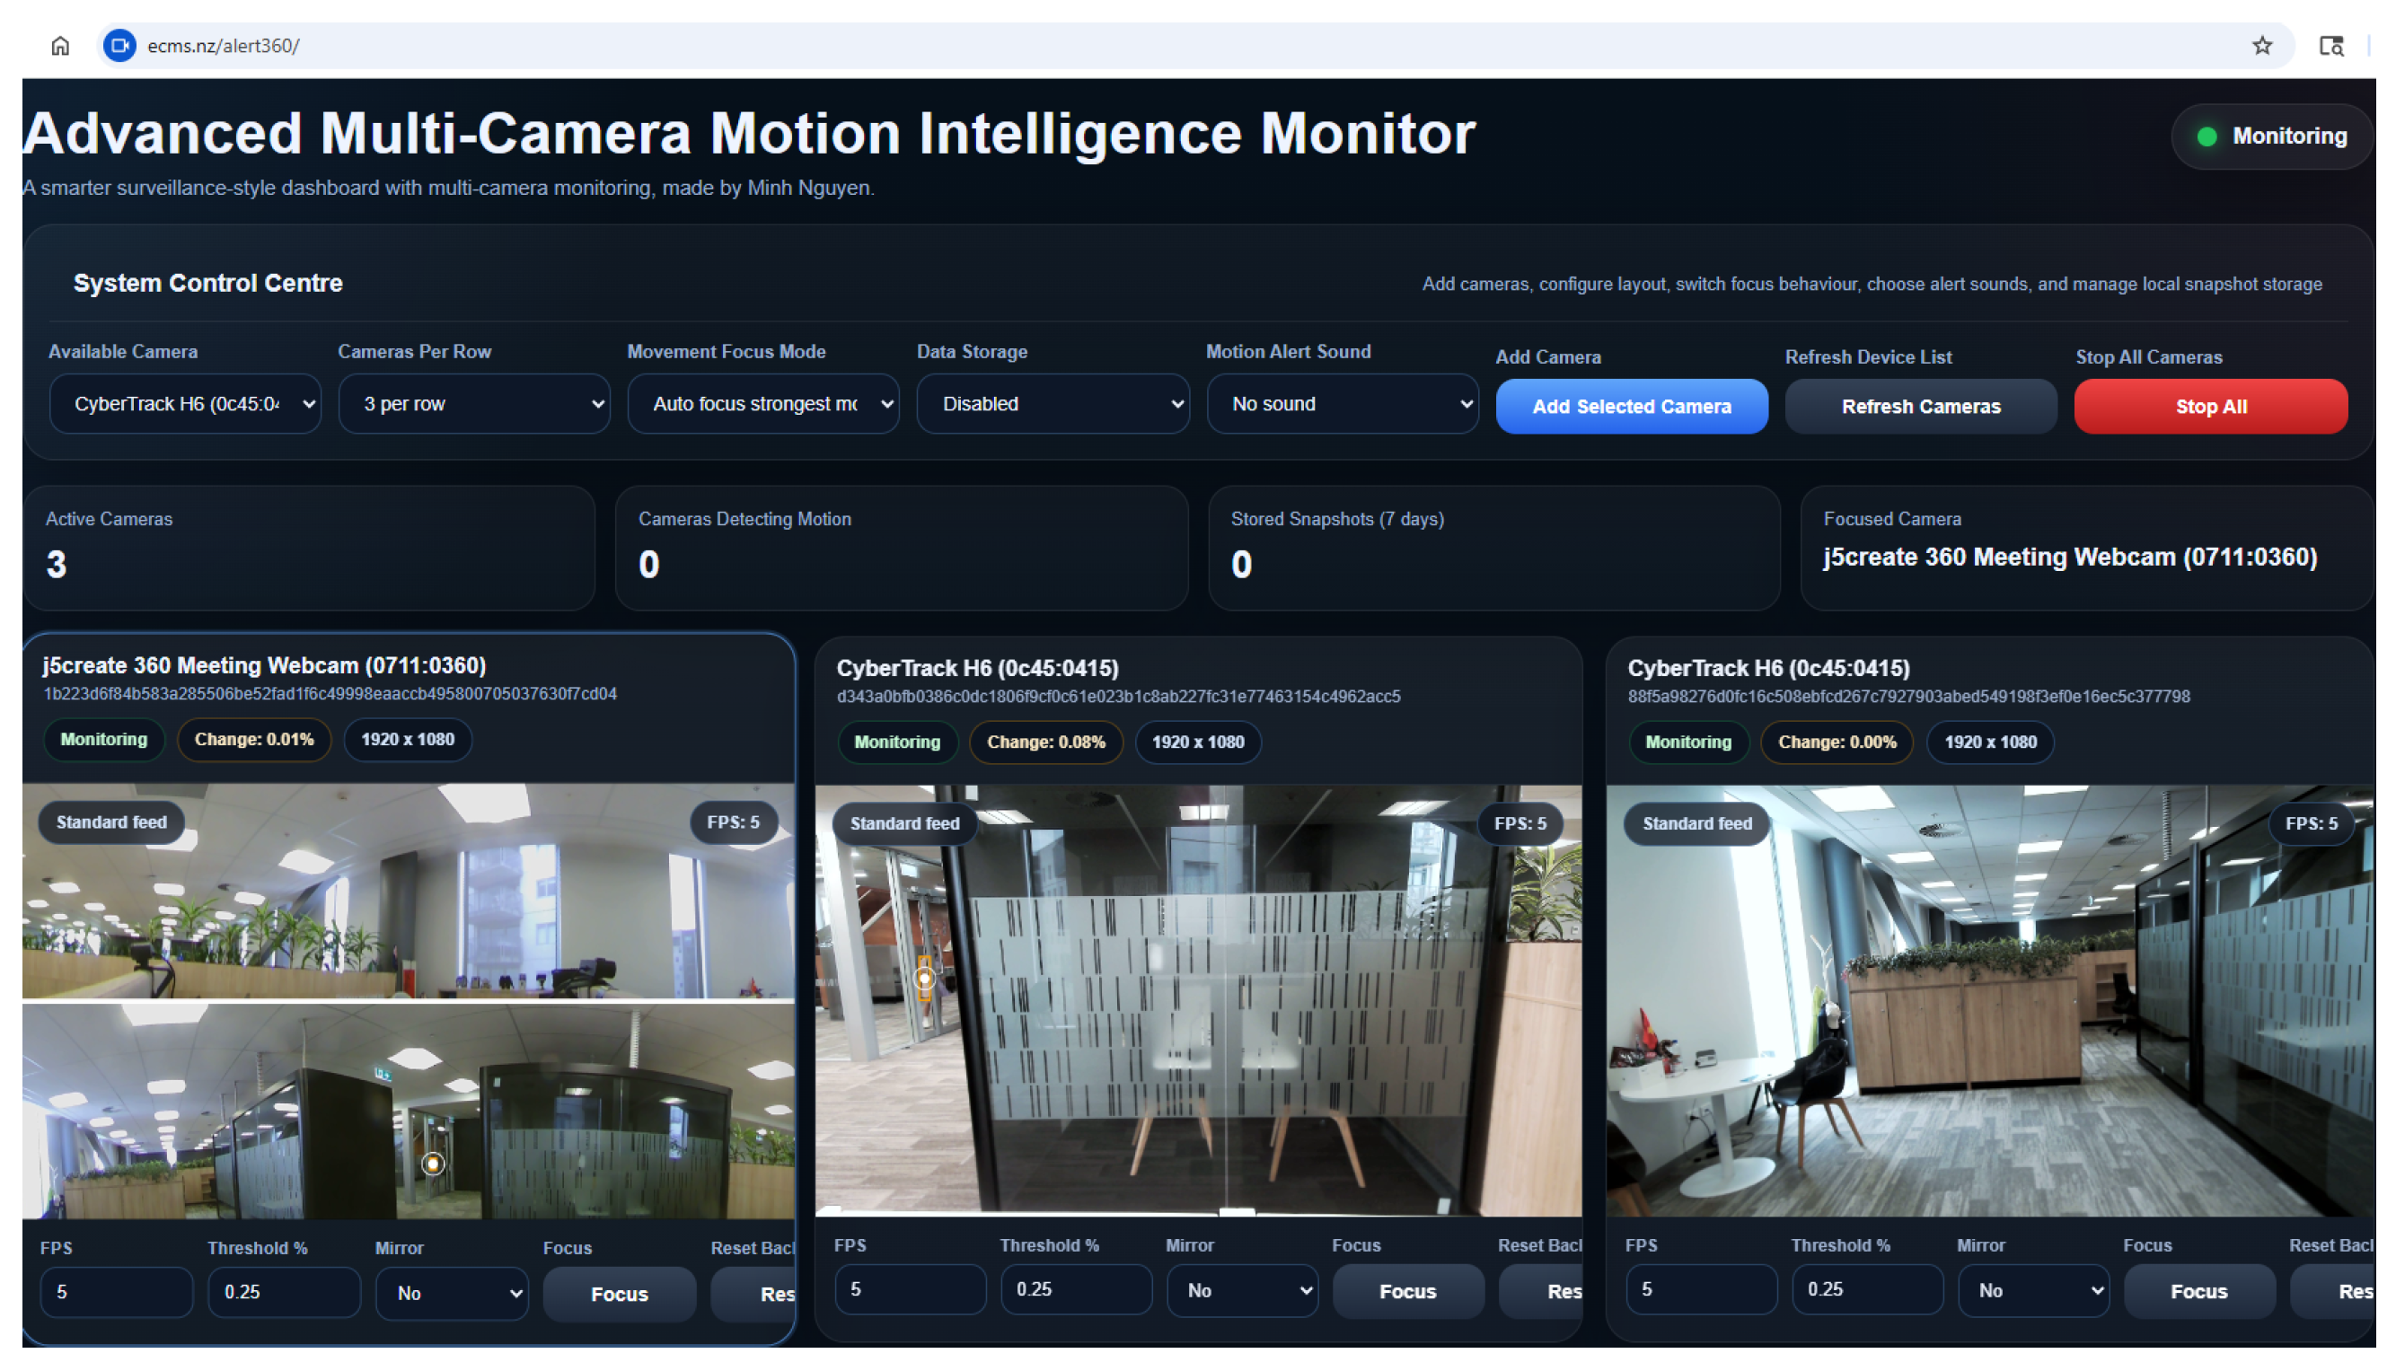This screenshot has width=2396, height=1362.
Task: Click Focus button on right CyberTrack card
Action: pos(2199,1291)
